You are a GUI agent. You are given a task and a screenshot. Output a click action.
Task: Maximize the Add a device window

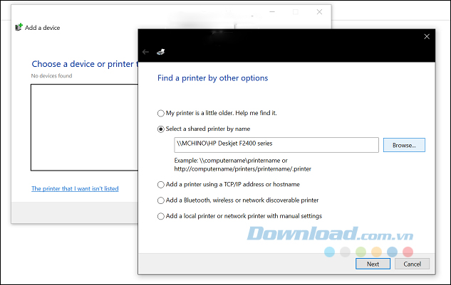click(x=296, y=12)
